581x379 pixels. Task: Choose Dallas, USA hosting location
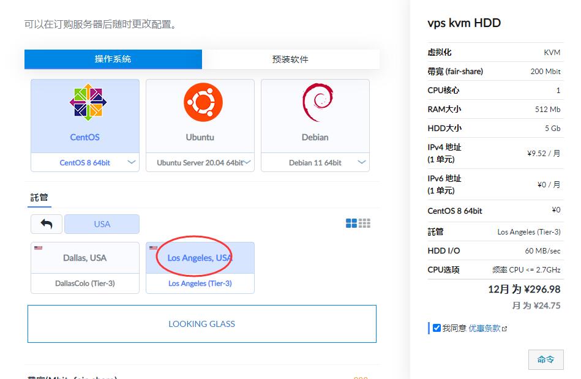pos(85,258)
